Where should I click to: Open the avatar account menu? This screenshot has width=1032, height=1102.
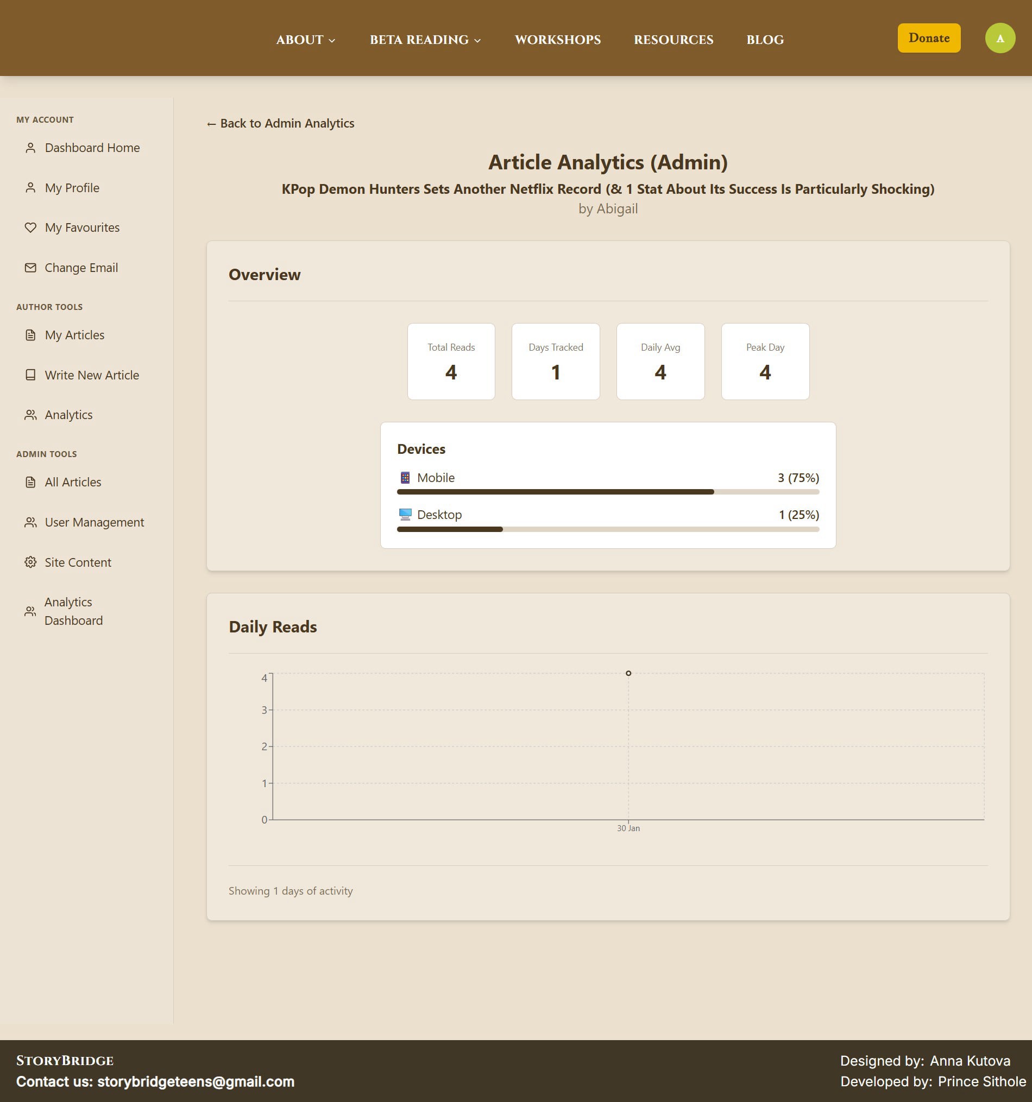[1000, 38]
